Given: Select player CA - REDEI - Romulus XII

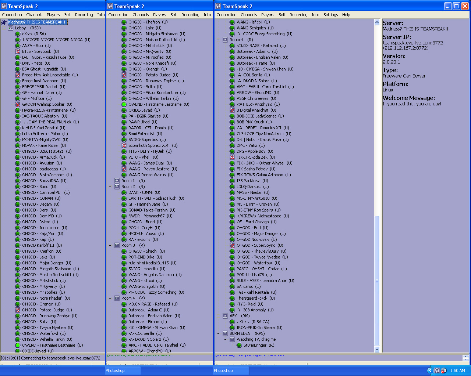Looking at the screenshot, I should [263, 128].
